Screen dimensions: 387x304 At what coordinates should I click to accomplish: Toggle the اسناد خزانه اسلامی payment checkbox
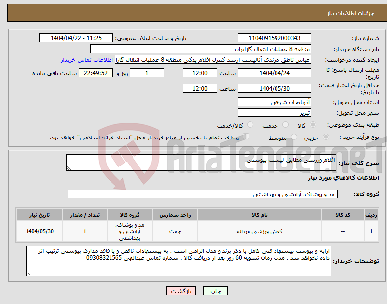(x=246, y=136)
